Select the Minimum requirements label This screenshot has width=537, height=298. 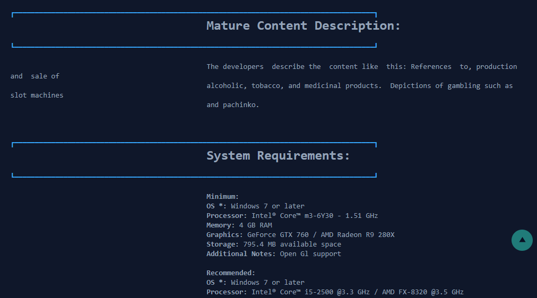click(222, 196)
